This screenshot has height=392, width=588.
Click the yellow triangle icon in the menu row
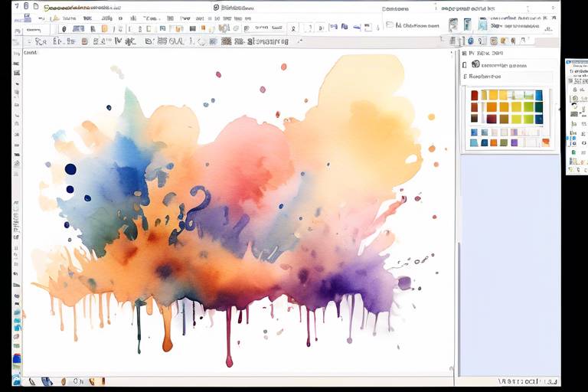[x=55, y=18]
